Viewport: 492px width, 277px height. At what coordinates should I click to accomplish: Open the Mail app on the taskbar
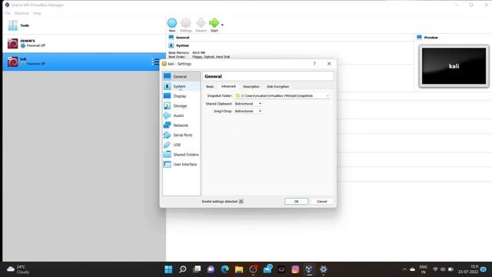coord(268,269)
